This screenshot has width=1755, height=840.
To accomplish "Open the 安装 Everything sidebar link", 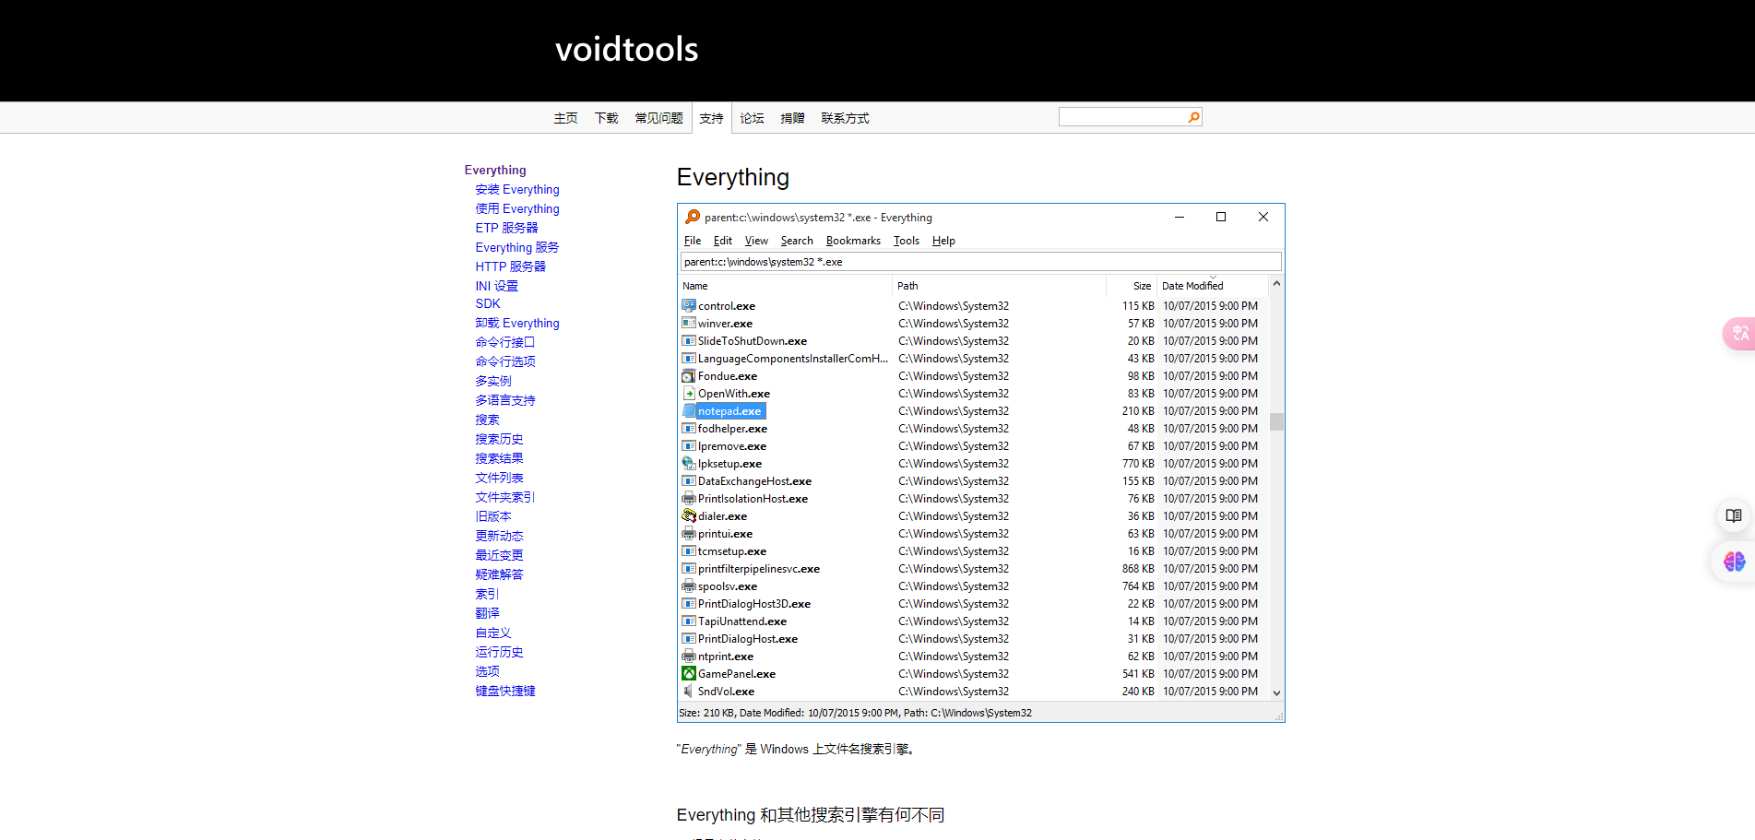I will [517, 189].
